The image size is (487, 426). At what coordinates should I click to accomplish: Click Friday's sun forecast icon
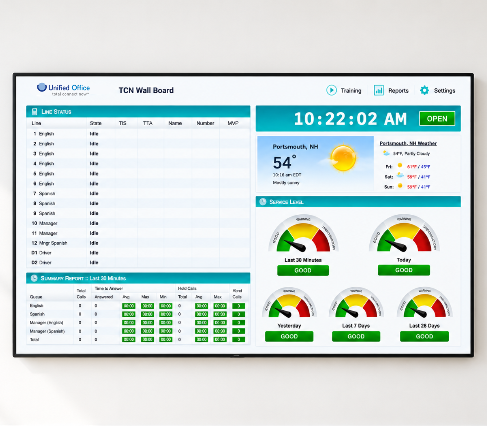point(400,166)
